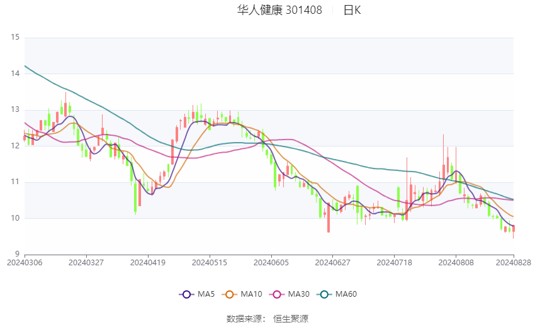Toggle the MA5 legend circle marker

[186, 294]
